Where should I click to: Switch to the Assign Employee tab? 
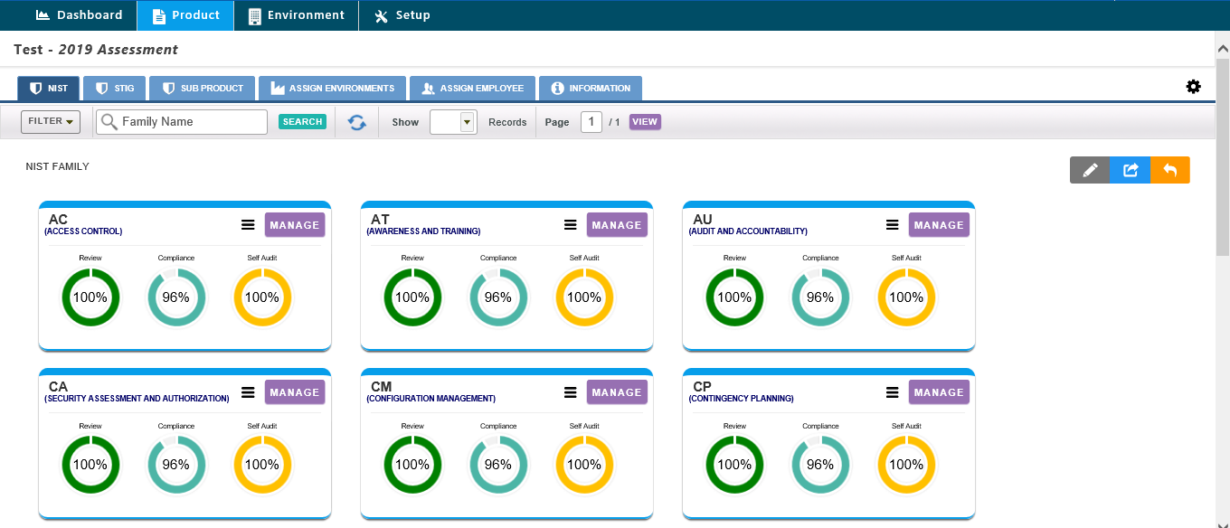472,89
